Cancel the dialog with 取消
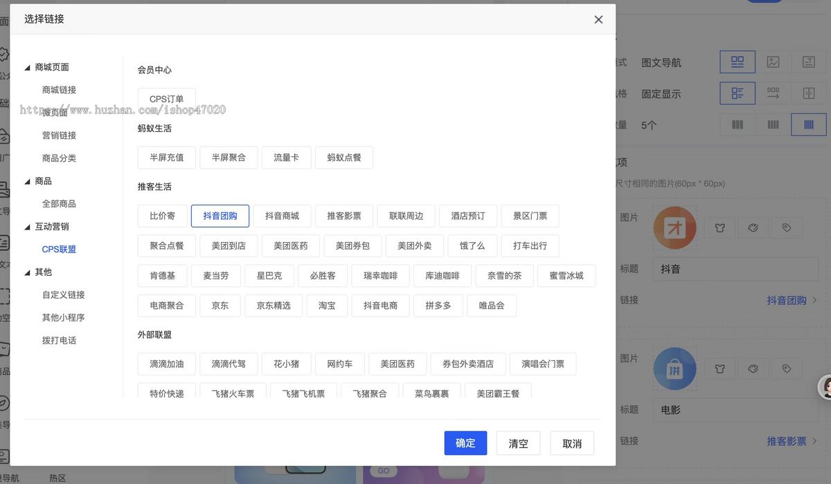Screen dimensions: 831x484 tap(572, 443)
